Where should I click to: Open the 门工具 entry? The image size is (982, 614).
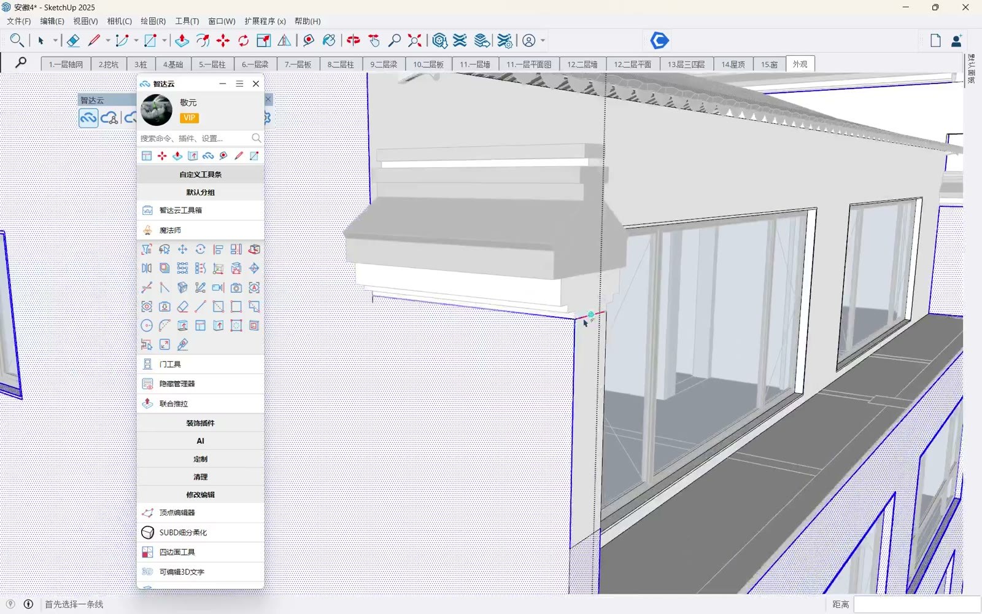pyautogui.click(x=201, y=364)
